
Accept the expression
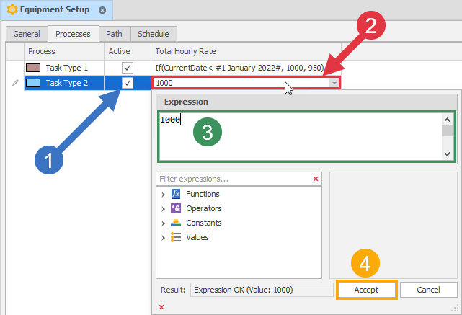point(366,290)
